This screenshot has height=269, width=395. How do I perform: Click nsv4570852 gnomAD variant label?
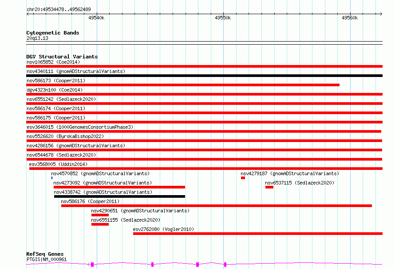pyautogui.click(x=100, y=173)
